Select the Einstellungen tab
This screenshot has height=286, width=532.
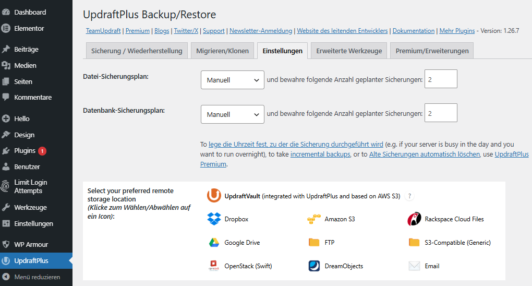(282, 51)
